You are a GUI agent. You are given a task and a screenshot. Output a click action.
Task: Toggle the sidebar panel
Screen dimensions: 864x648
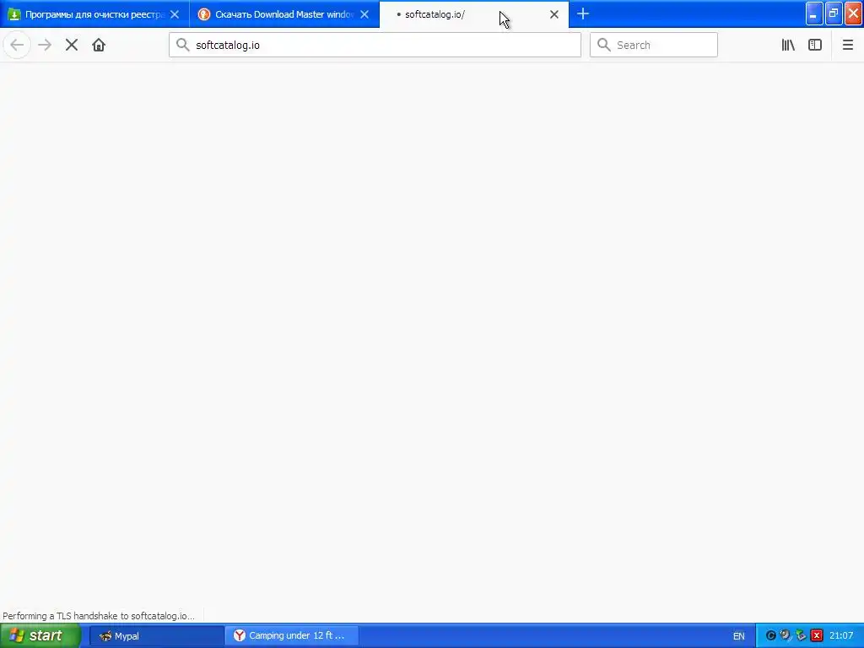(815, 46)
